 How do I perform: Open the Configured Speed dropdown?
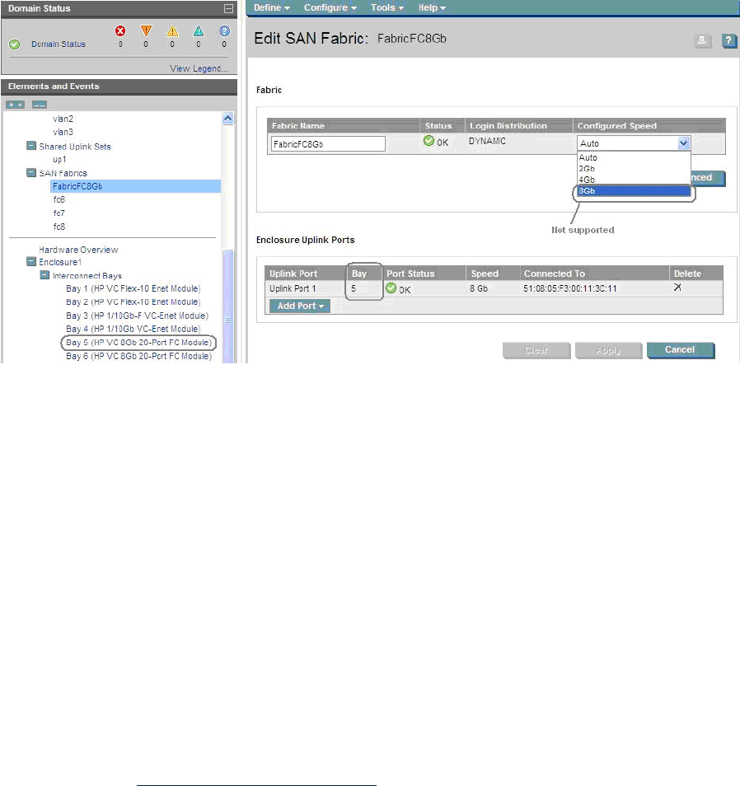pos(682,143)
